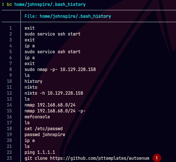
Task: Click the 'bc' command at the prompt
Action: click(x=9, y=5)
